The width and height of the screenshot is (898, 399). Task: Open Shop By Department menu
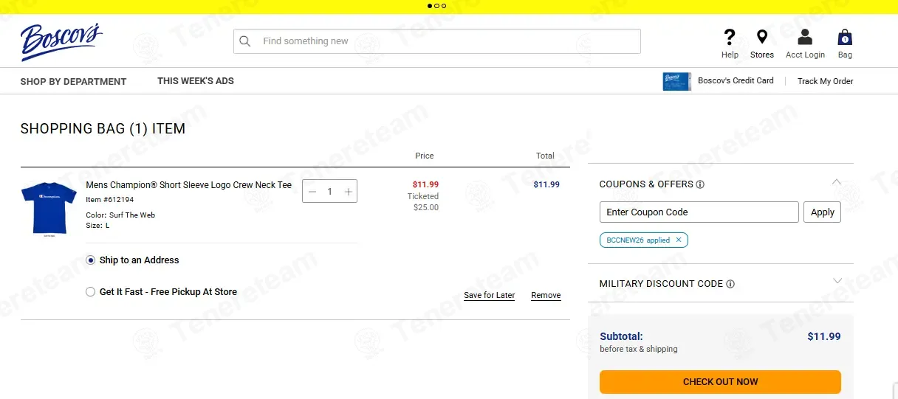tap(73, 82)
